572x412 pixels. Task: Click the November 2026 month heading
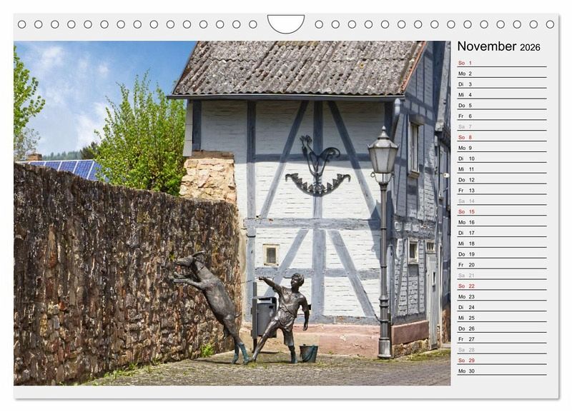coord(498,46)
